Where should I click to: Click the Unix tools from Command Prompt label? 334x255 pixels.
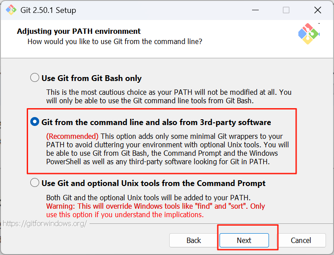coord(153,183)
